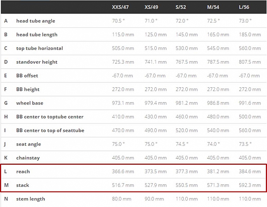Select the stack row label
Screen dimensions: 267x207
[x=23, y=185]
